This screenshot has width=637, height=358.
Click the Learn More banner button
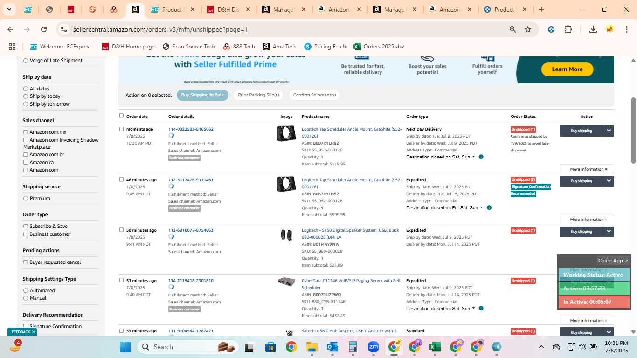click(x=567, y=69)
